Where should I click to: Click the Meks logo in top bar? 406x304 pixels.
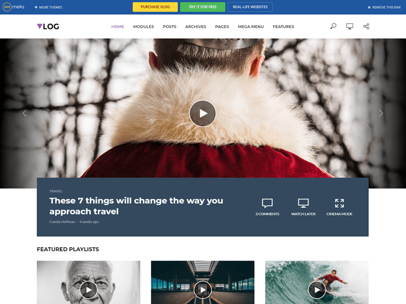[x=14, y=7]
